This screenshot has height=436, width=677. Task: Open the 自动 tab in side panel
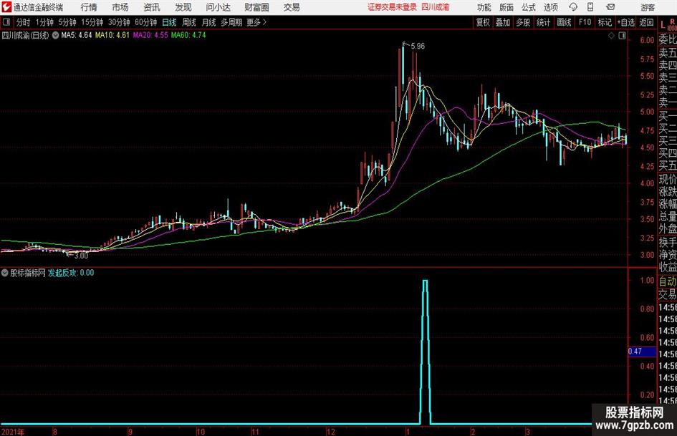[668, 281]
